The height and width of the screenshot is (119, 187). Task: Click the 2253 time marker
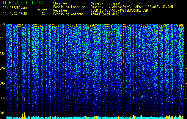[56, 25]
